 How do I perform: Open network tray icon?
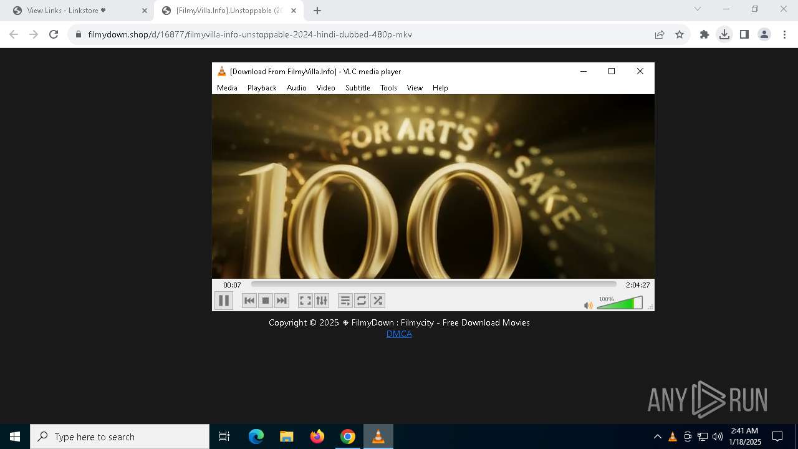(x=703, y=437)
